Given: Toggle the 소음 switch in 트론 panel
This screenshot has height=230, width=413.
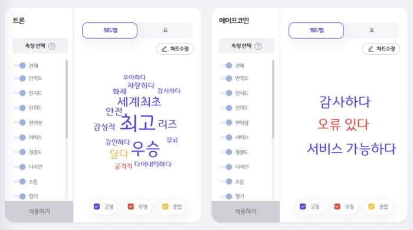Looking at the screenshot, I should click(19, 181).
